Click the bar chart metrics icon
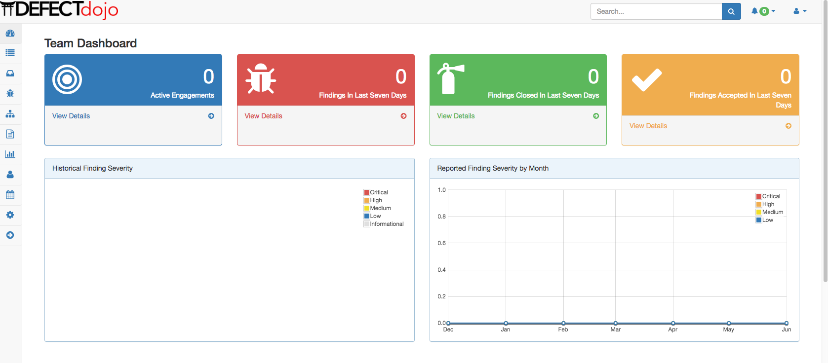 (x=10, y=154)
